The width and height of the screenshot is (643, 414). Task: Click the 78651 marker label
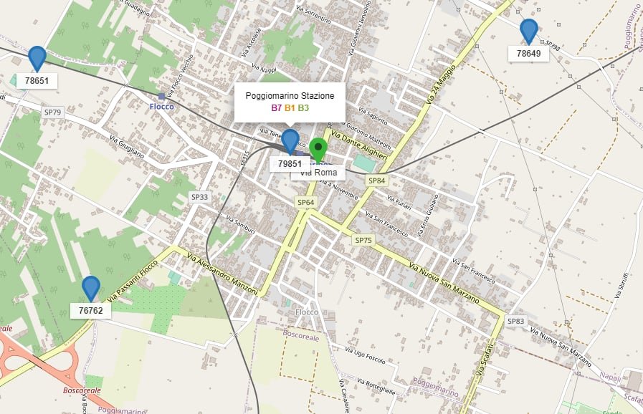coord(37,81)
